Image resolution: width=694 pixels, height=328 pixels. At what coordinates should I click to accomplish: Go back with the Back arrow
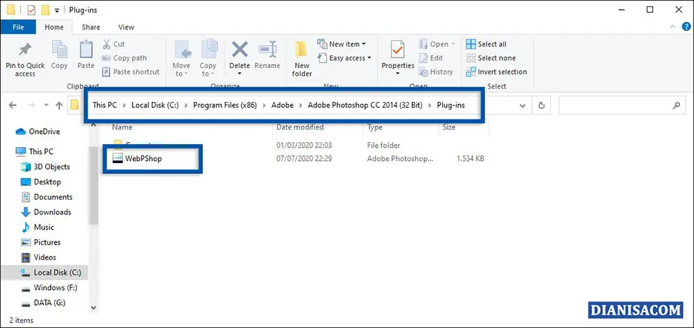coord(12,105)
